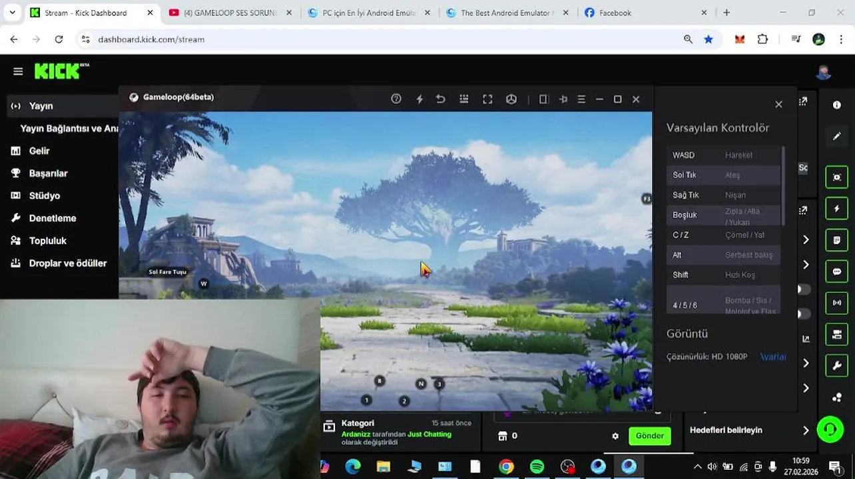Image resolution: width=855 pixels, height=479 pixels.
Task: Toggle the camera clips widget icon
Action: [x=837, y=335]
